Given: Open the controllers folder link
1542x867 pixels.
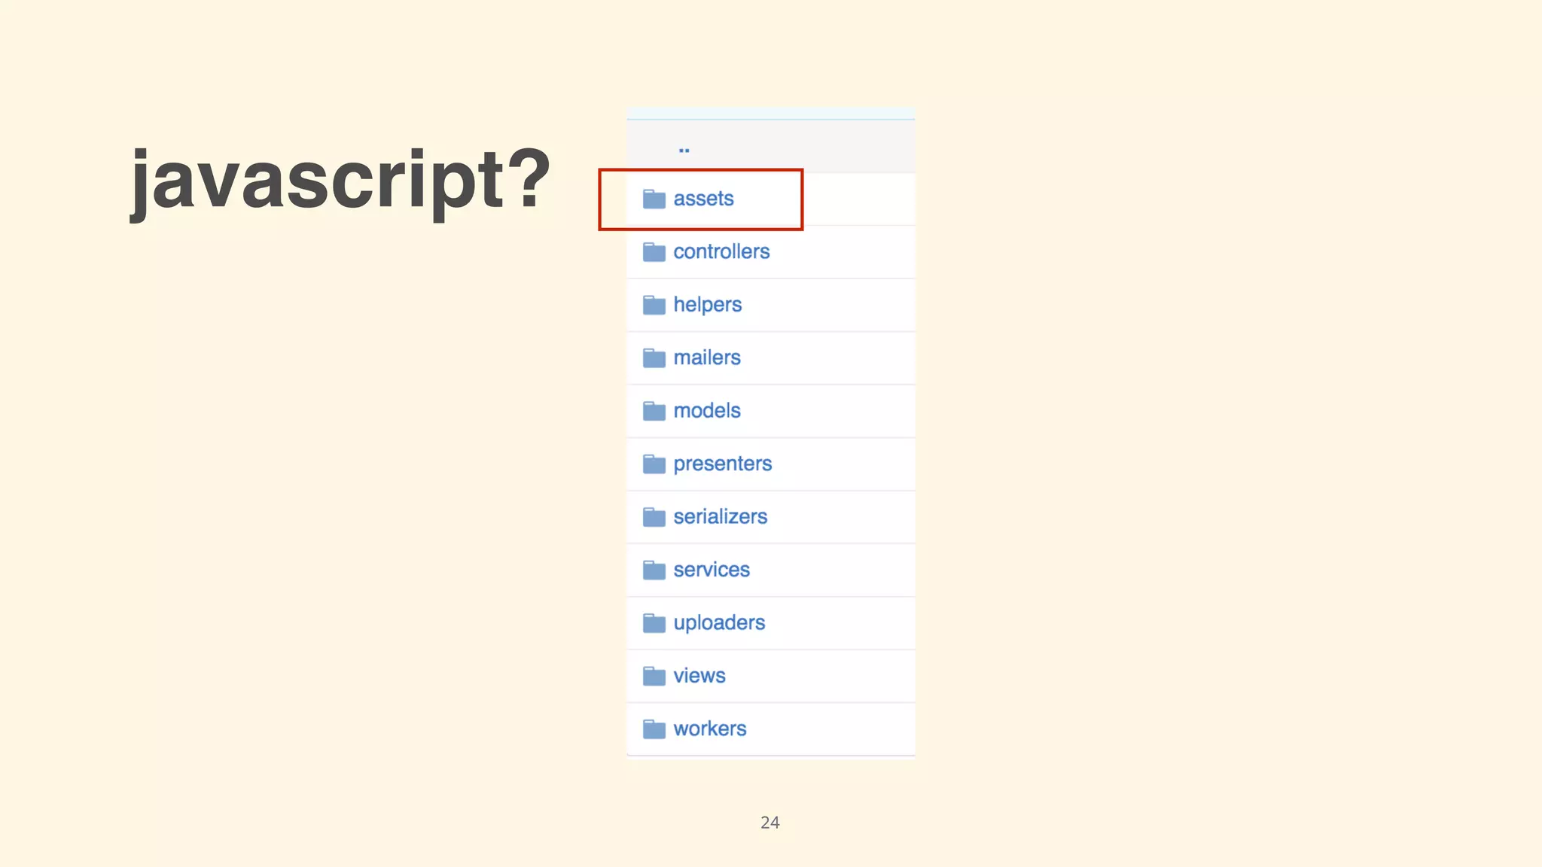Looking at the screenshot, I should click(721, 251).
